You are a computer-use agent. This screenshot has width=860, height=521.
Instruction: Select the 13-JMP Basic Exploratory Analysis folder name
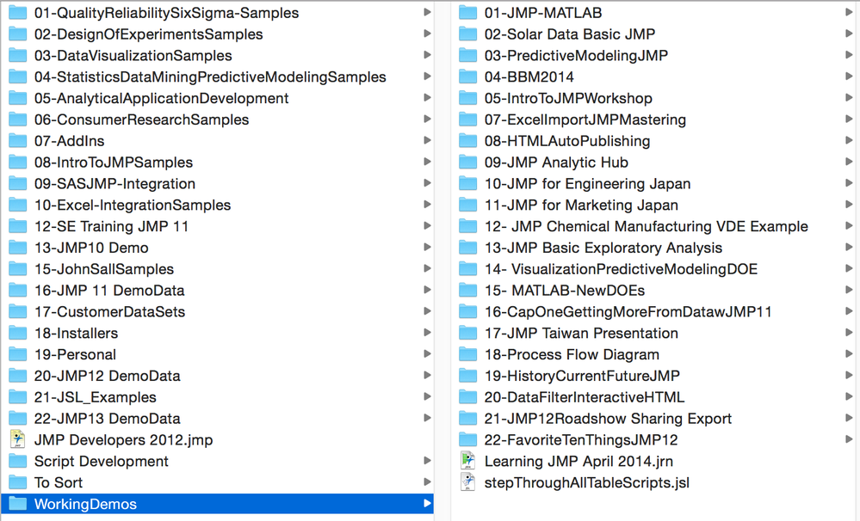603,248
